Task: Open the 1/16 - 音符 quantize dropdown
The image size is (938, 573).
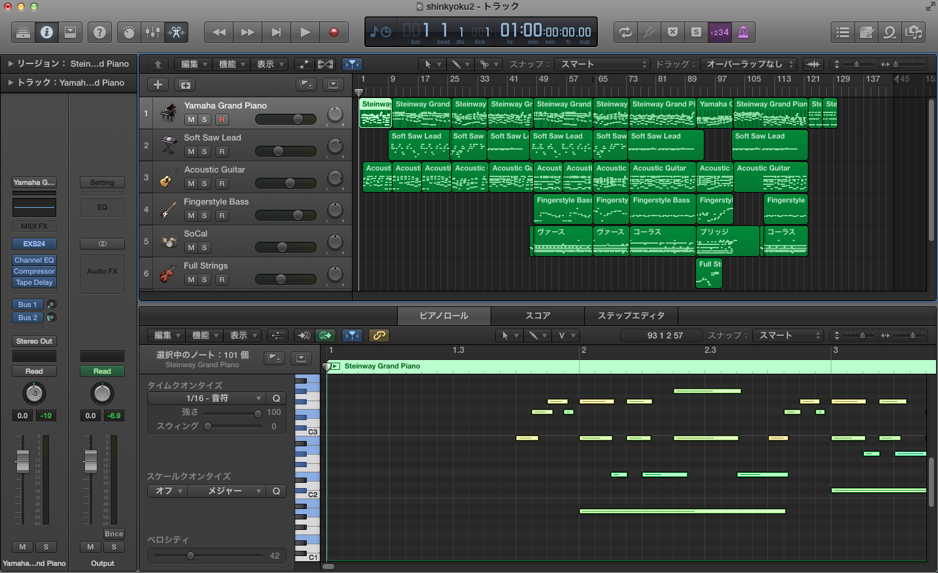Action: (206, 398)
